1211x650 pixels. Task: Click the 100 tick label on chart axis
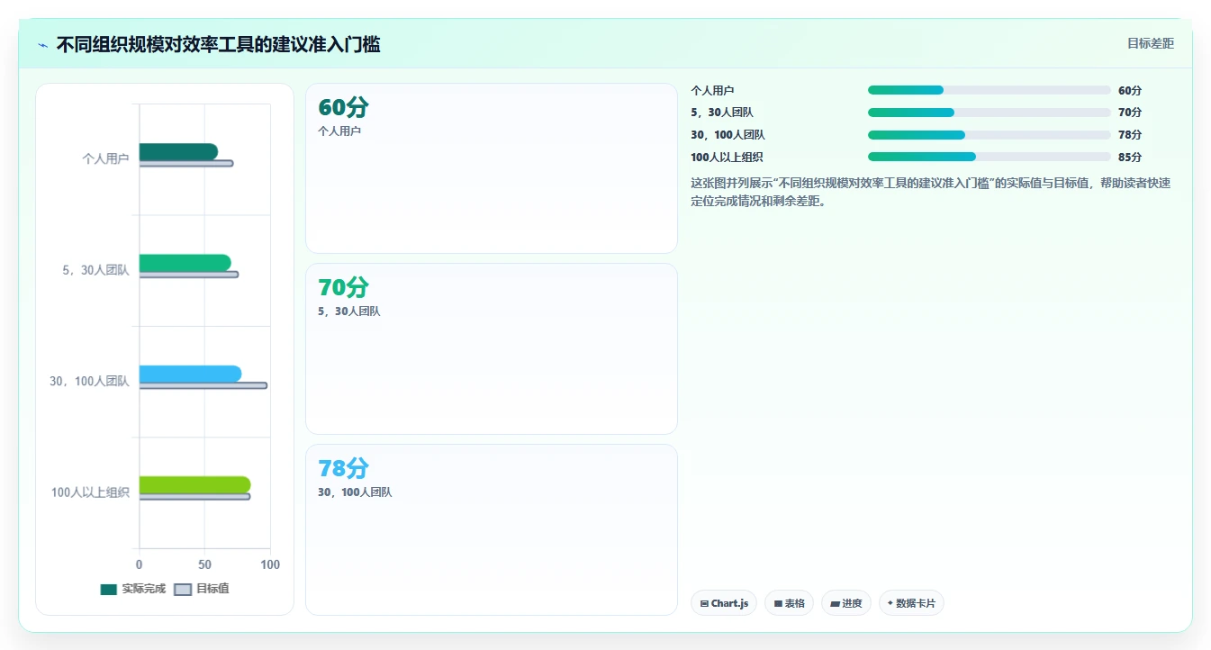pos(270,564)
